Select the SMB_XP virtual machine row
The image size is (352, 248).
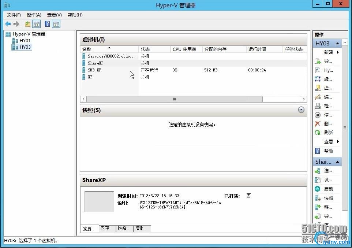[x=194, y=70]
